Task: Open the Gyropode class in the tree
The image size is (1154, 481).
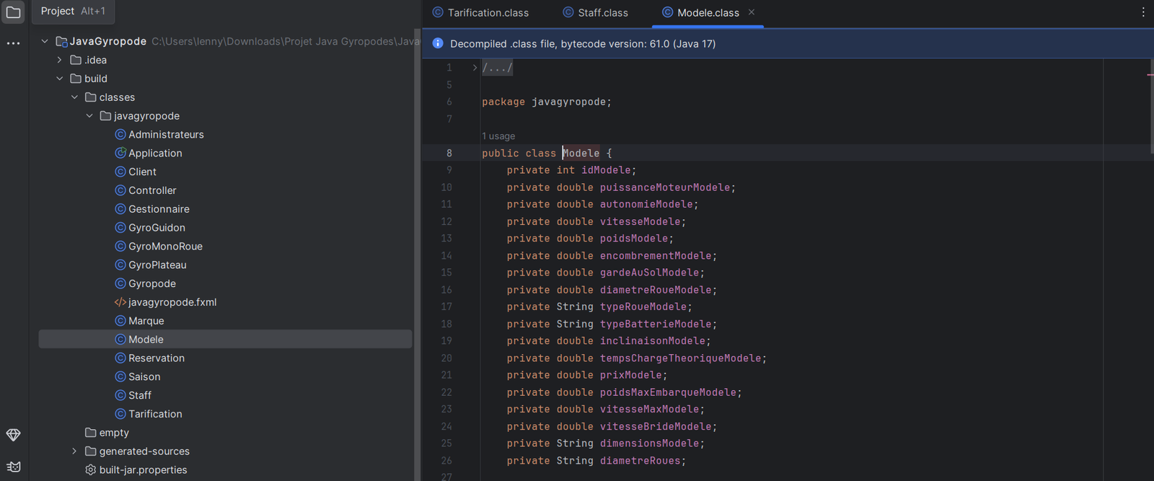Action: pyautogui.click(x=151, y=283)
